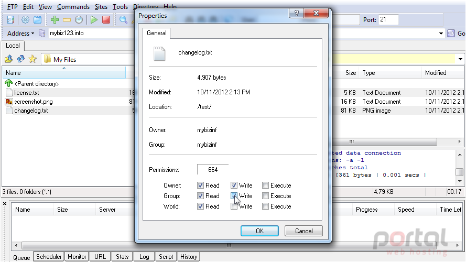Click the blue folder toolbar icon
Image resolution: width=466 pixels, height=262 pixels.
pyautogui.click(x=37, y=20)
